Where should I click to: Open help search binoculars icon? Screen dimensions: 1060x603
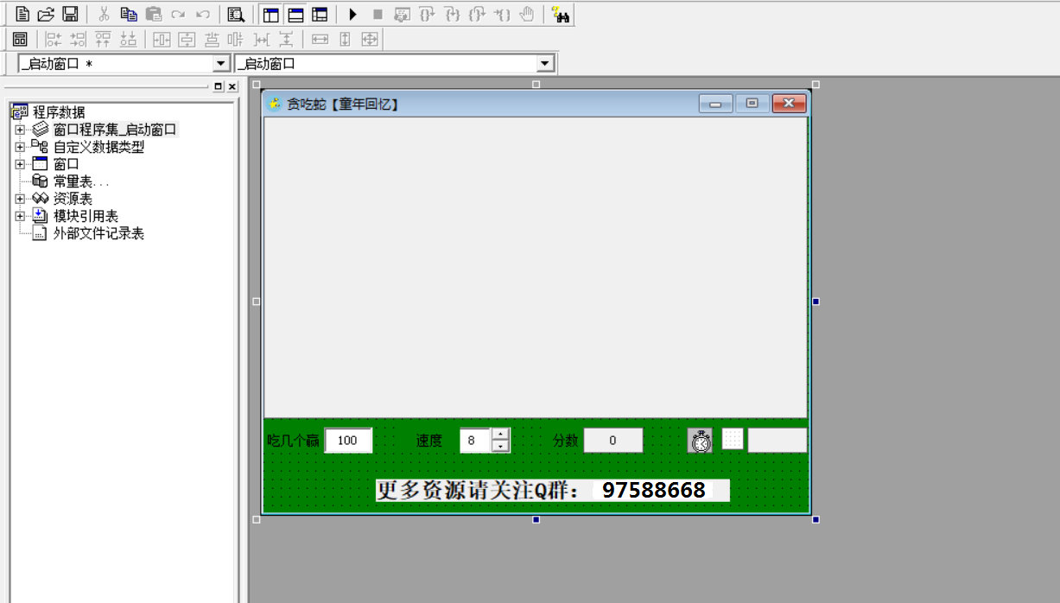click(x=560, y=14)
